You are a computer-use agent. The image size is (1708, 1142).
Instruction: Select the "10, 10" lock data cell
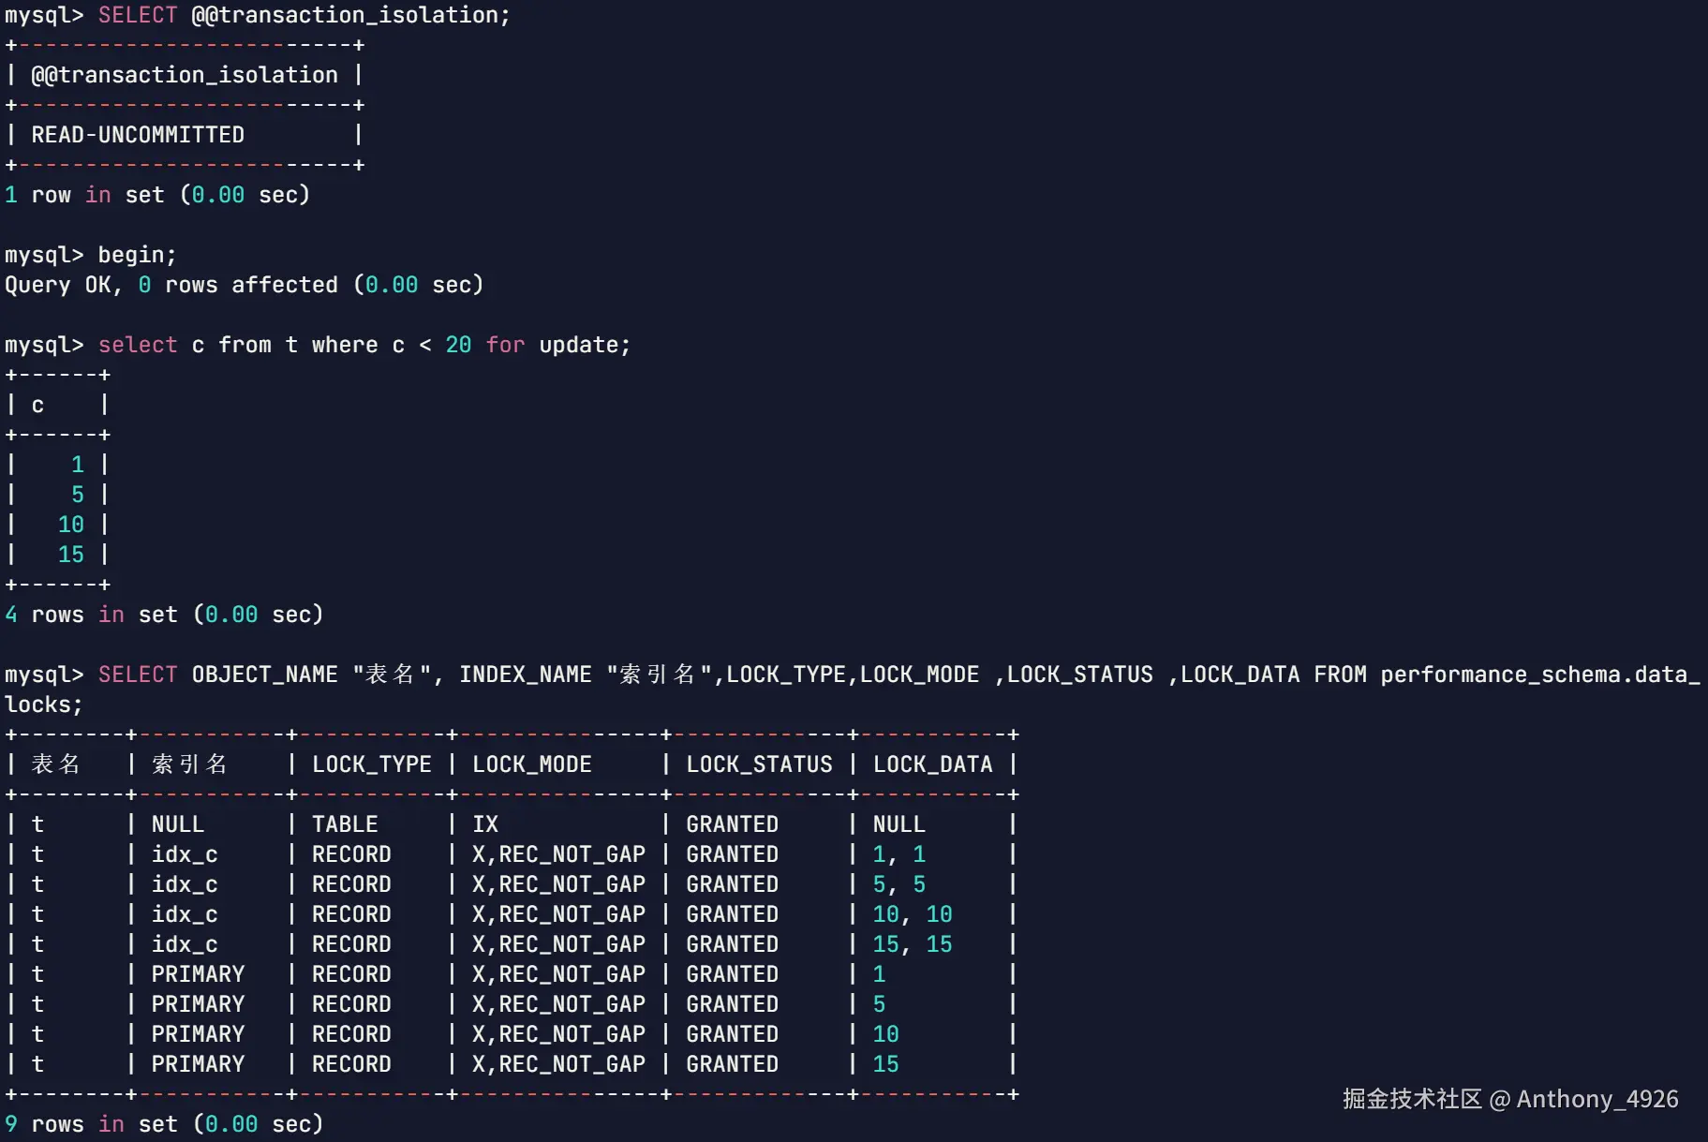pyautogui.click(x=913, y=914)
